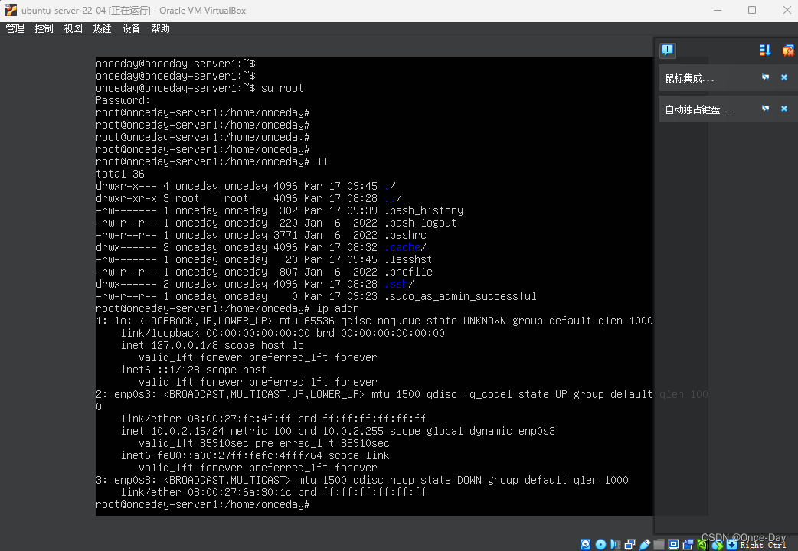This screenshot has height=551, width=798.
Task: Click the 'Password:' prompt line
Action: click(123, 100)
